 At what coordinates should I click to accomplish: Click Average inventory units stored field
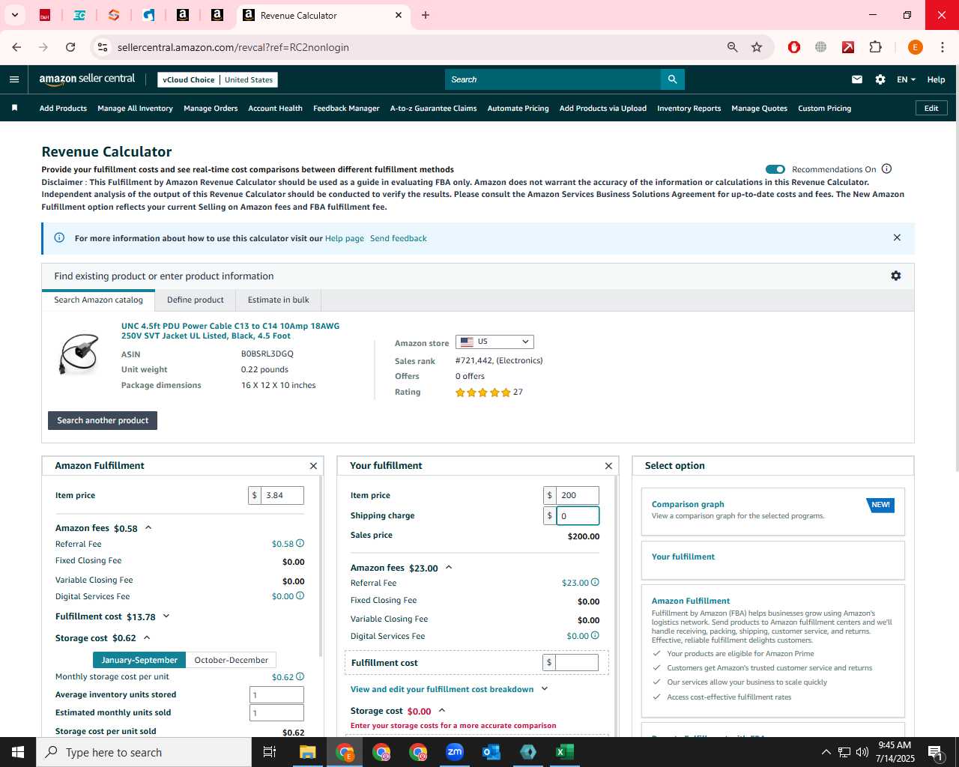pos(276,694)
